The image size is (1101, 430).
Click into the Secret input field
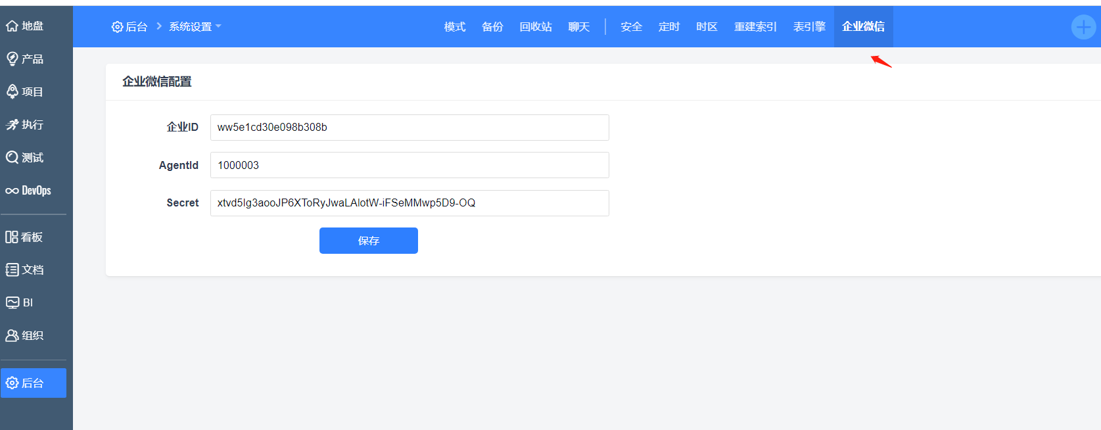pyautogui.click(x=410, y=203)
